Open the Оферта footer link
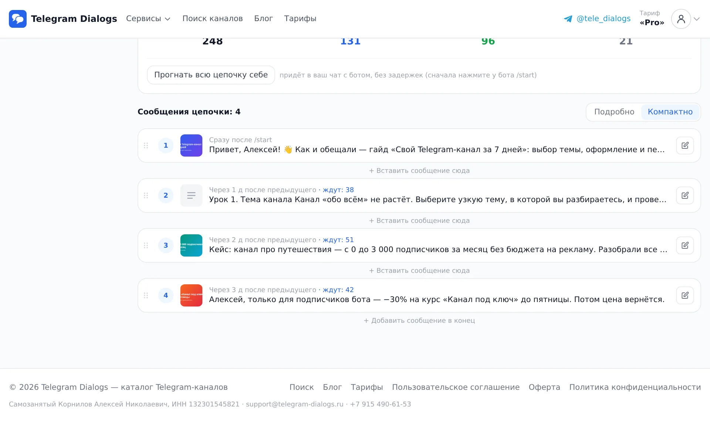710x422 pixels. pyautogui.click(x=544, y=387)
